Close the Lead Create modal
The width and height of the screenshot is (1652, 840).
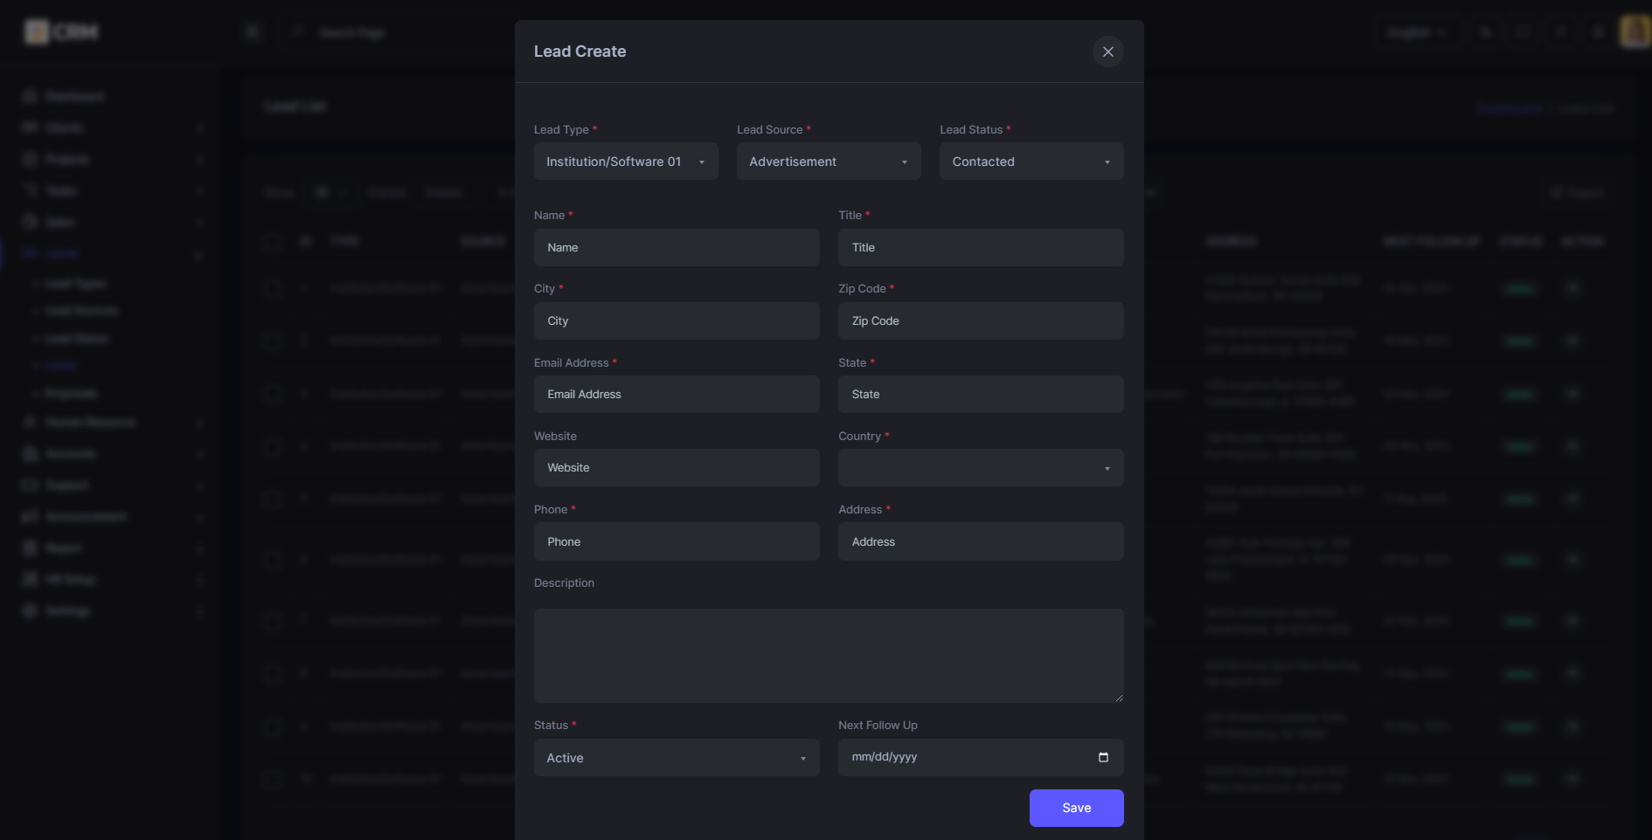coord(1107,52)
